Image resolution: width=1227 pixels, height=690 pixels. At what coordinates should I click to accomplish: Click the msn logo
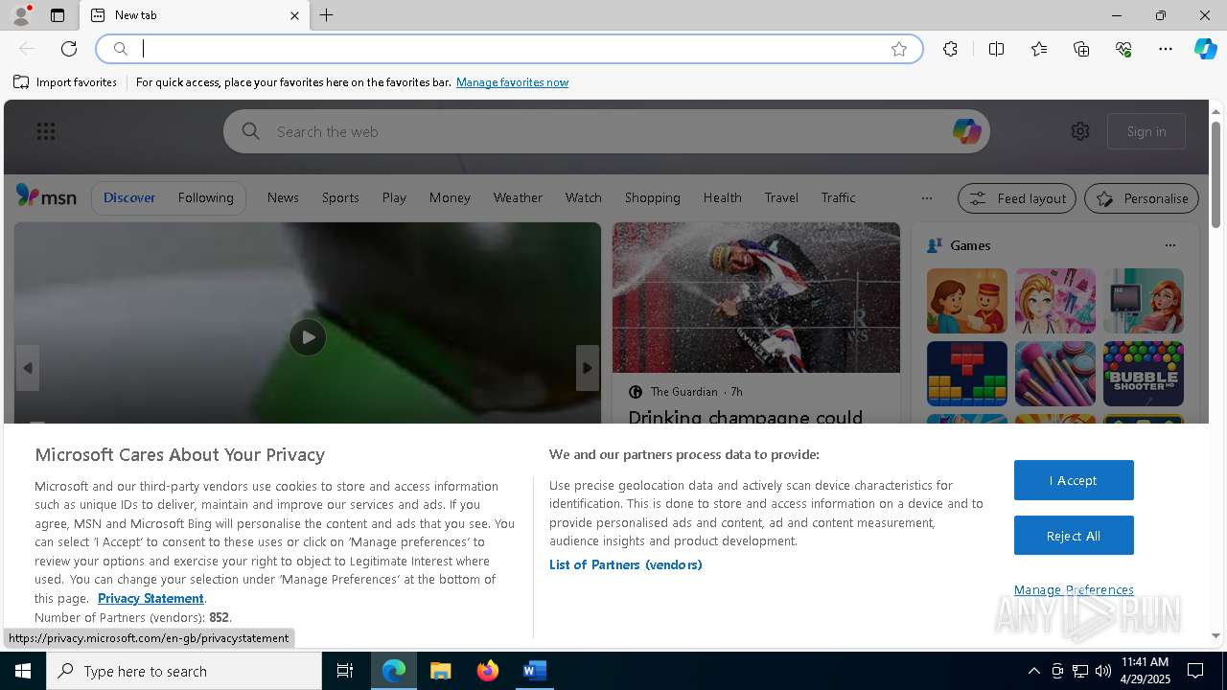[46, 196]
